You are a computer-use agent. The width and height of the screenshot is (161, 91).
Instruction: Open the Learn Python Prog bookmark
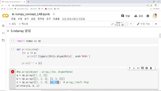[x=22, y=9]
